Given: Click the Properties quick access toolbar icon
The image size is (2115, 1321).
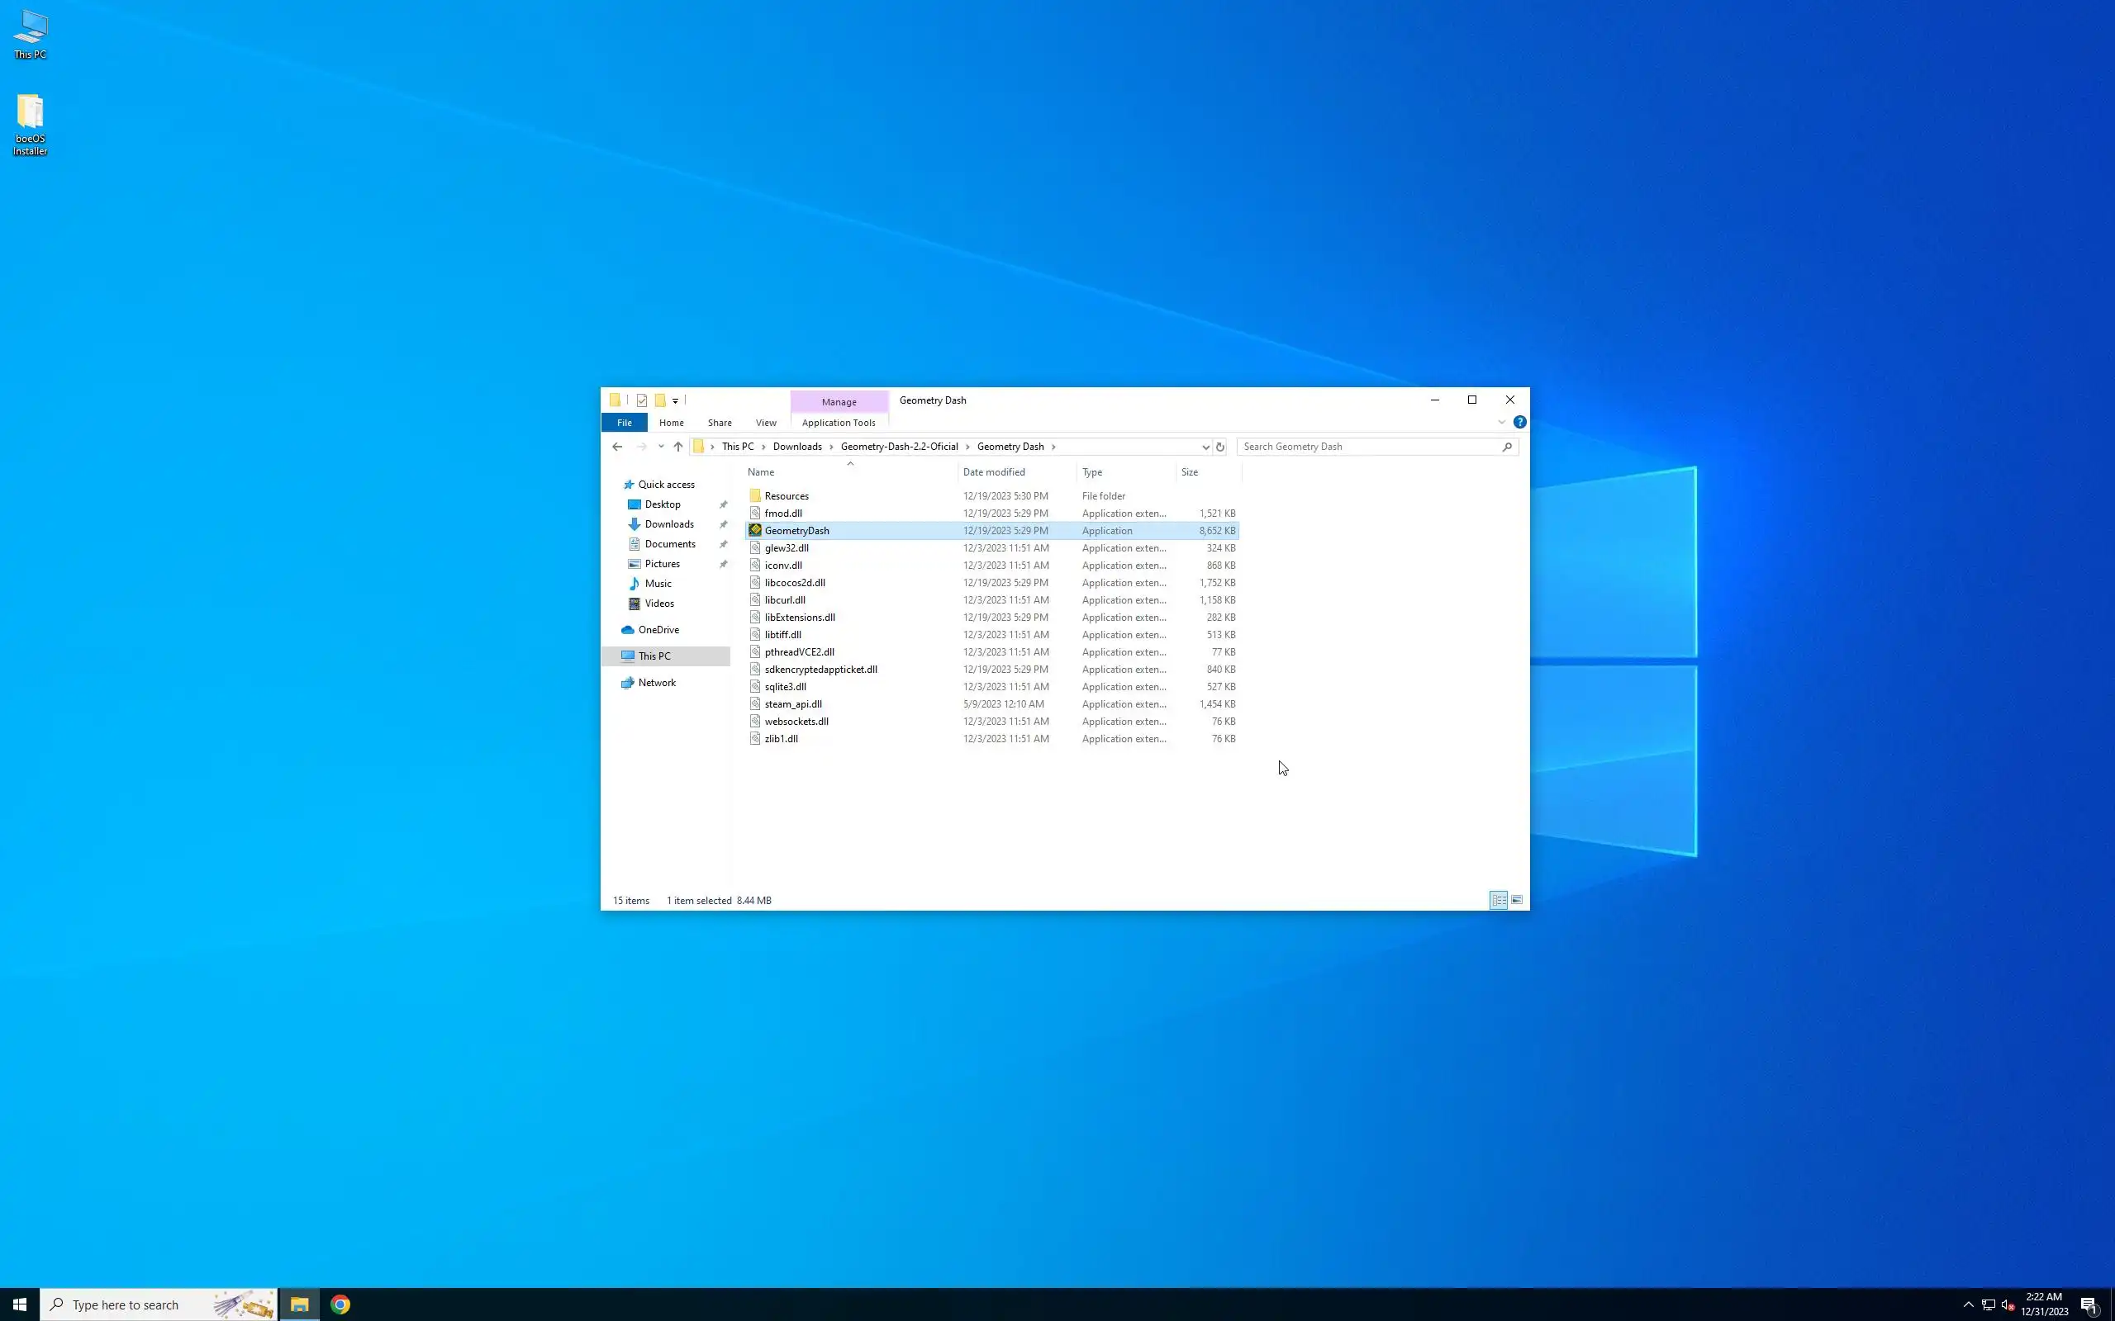Looking at the screenshot, I should [x=641, y=400].
